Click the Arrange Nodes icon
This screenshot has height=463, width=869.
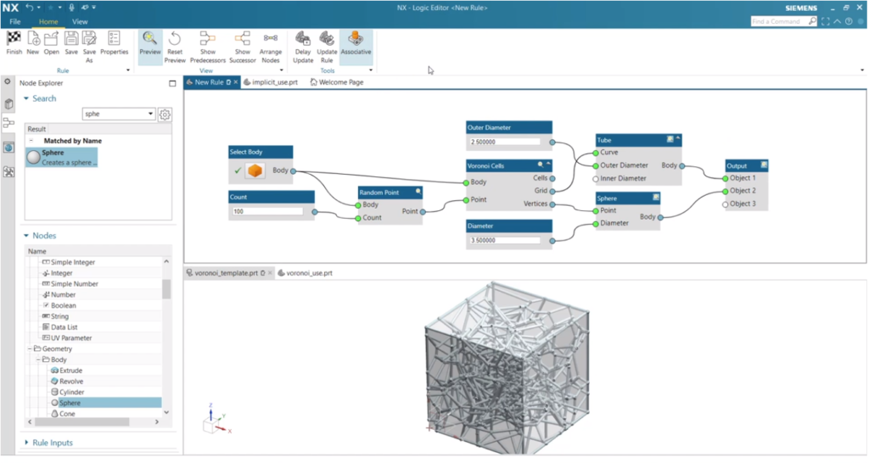tap(271, 39)
